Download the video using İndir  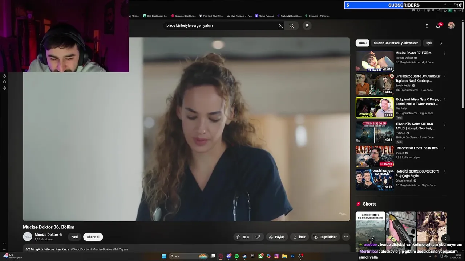[299, 237]
